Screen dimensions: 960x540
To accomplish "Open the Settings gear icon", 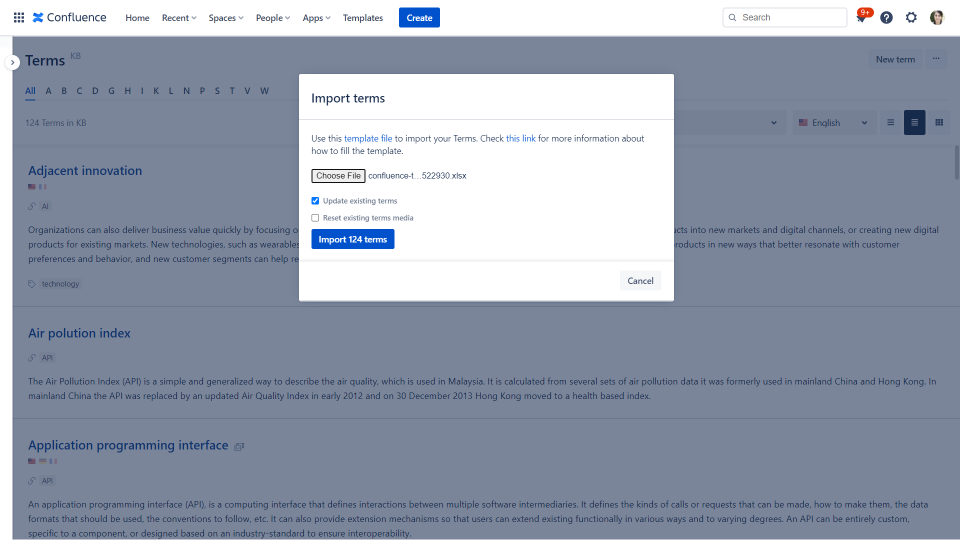I will [911, 17].
